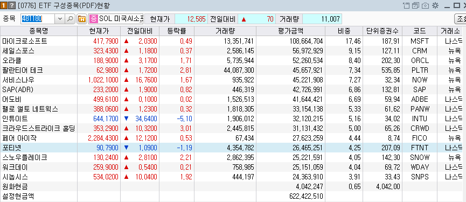Click 페어 아이작 price 2,284.4300
This screenshot has height=202, width=466.
tap(103, 138)
